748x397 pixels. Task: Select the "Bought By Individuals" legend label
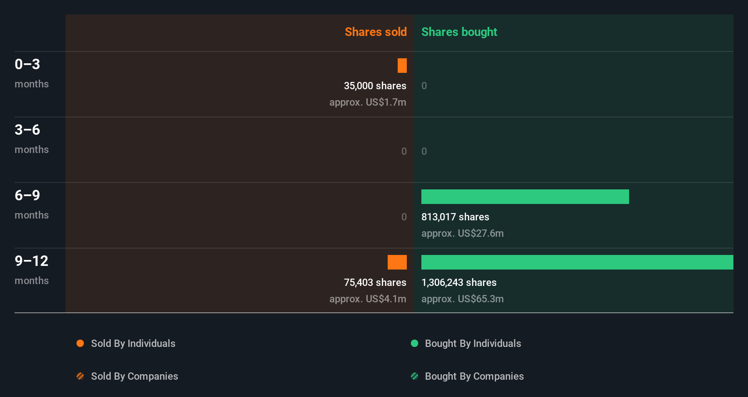(x=473, y=343)
